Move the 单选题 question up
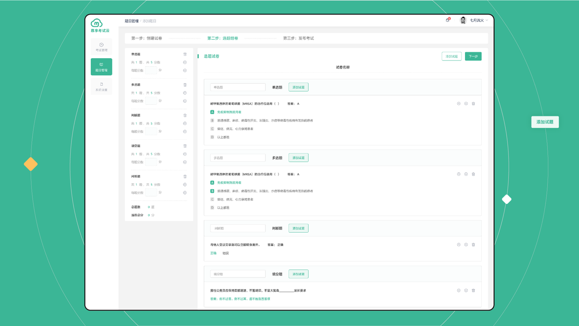Screen dimensions: 579x326 click(458, 104)
